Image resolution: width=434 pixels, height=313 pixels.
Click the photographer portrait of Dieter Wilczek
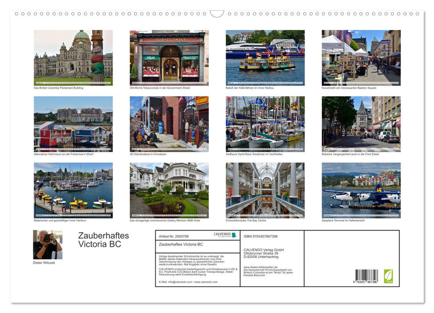click(x=47, y=244)
